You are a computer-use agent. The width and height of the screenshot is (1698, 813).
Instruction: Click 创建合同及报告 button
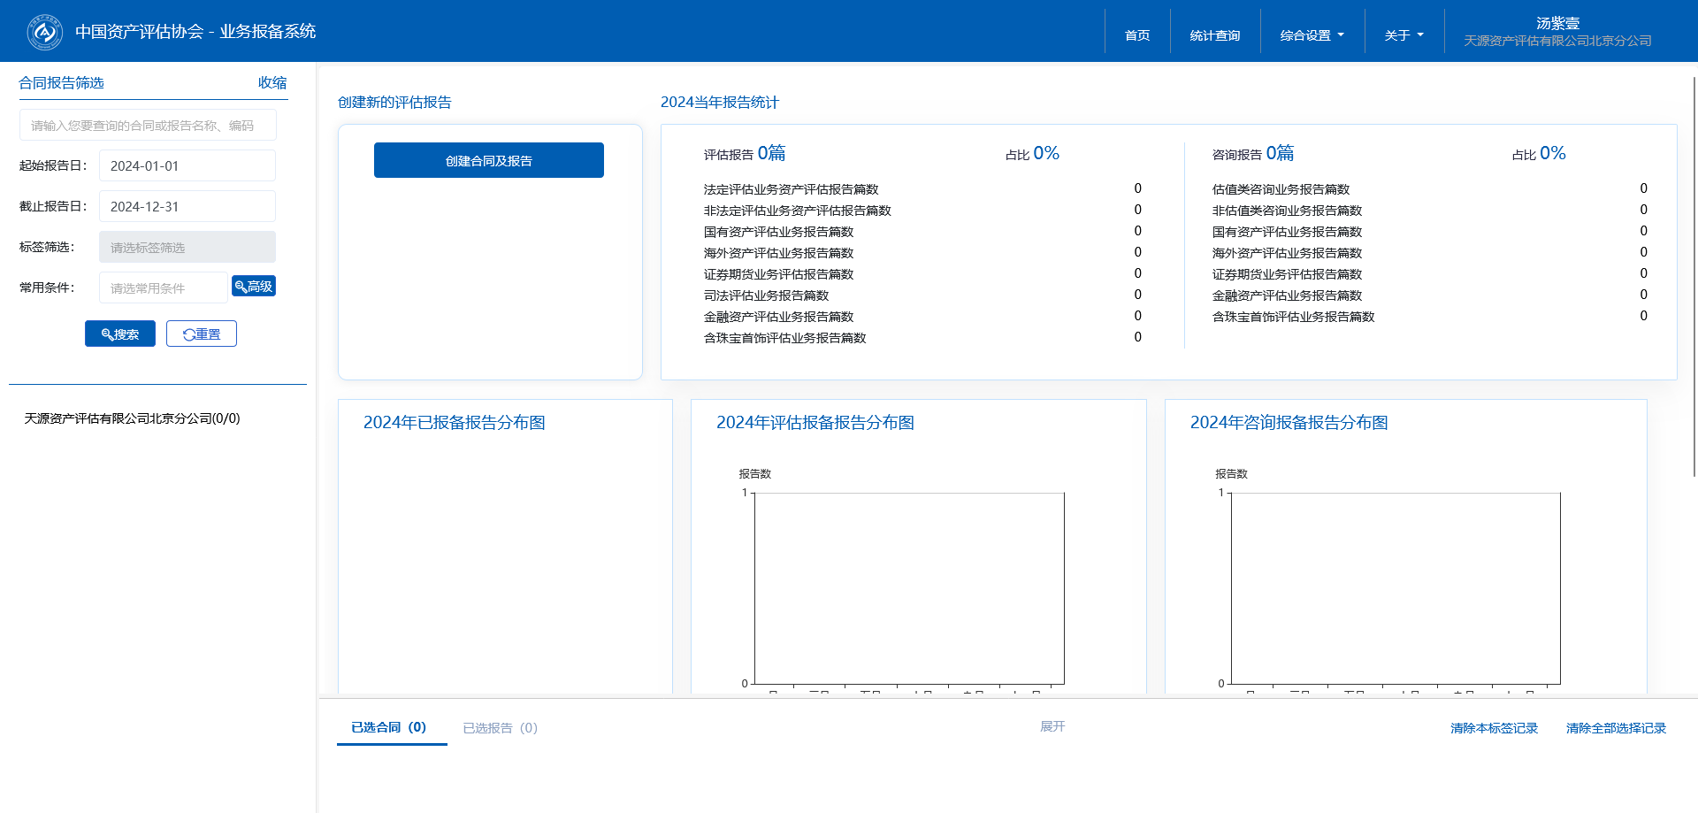click(x=488, y=161)
